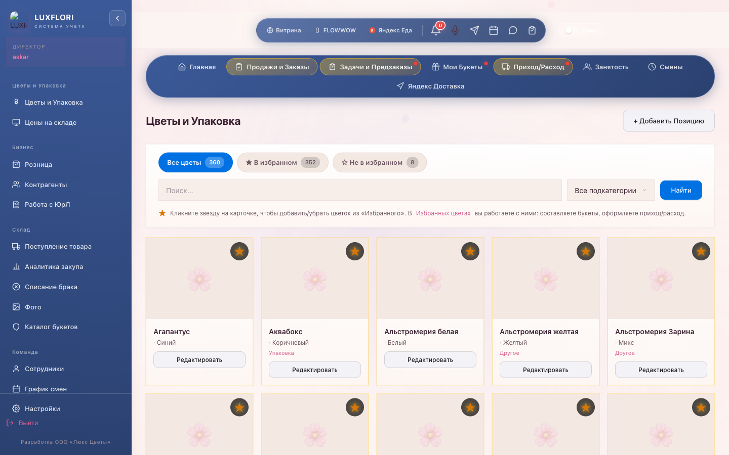Edit Альстромерия желтая via Редактировать

(x=546, y=370)
